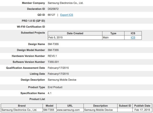Click the Software Version Number label
153x113 pixels.
(29, 62)
